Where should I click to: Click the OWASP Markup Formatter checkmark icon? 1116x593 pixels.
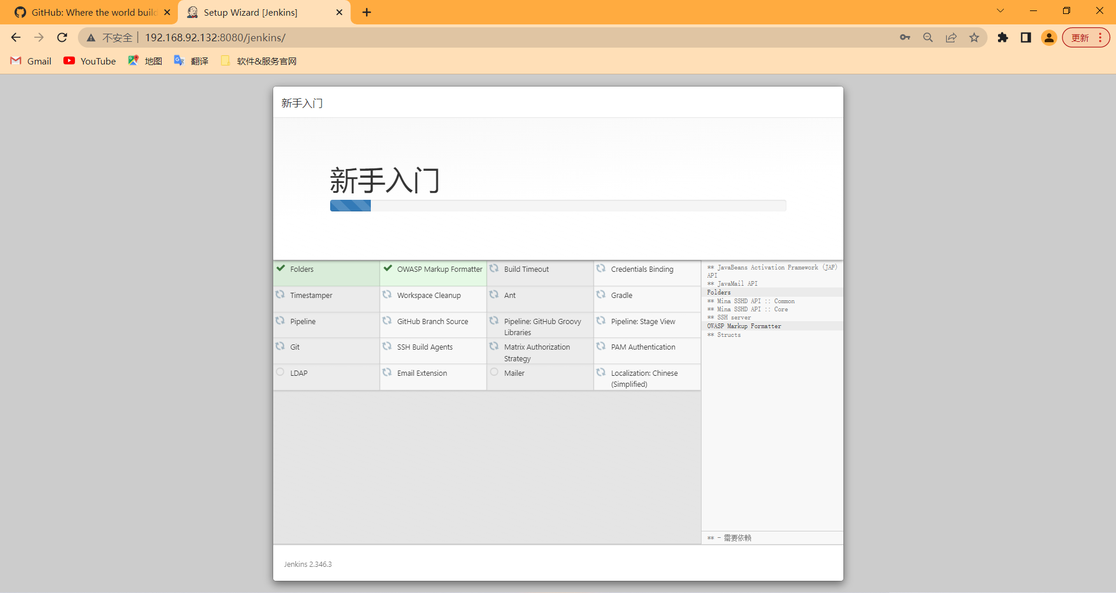pos(388,268)
